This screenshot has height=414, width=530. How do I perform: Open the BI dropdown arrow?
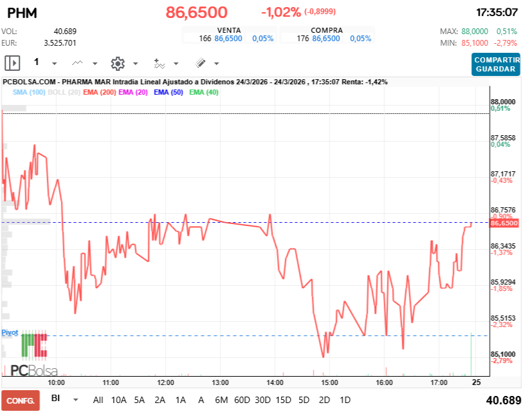76,400
